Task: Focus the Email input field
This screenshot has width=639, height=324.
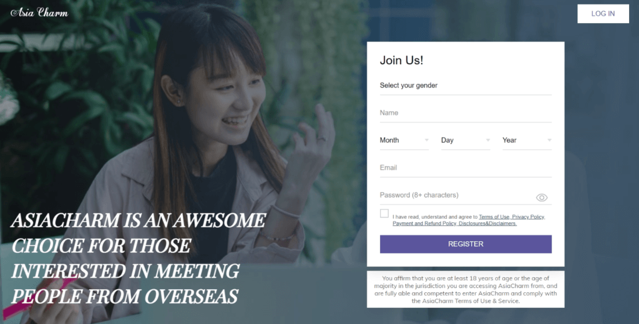Action: click(x=466, y=168)
